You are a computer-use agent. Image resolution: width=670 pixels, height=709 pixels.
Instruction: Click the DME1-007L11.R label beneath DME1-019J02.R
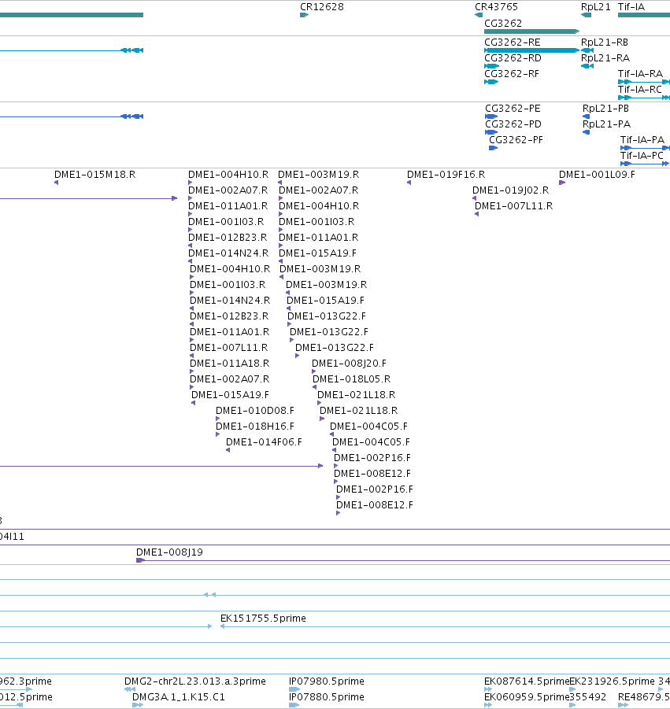click(x=513, y=206)
